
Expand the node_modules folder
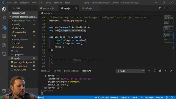click(23, 40)
